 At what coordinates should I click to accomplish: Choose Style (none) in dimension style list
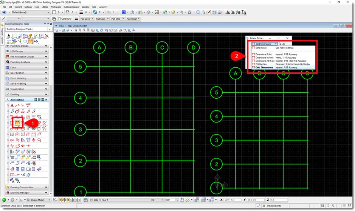pyautogui.click(x=283, y=48)
